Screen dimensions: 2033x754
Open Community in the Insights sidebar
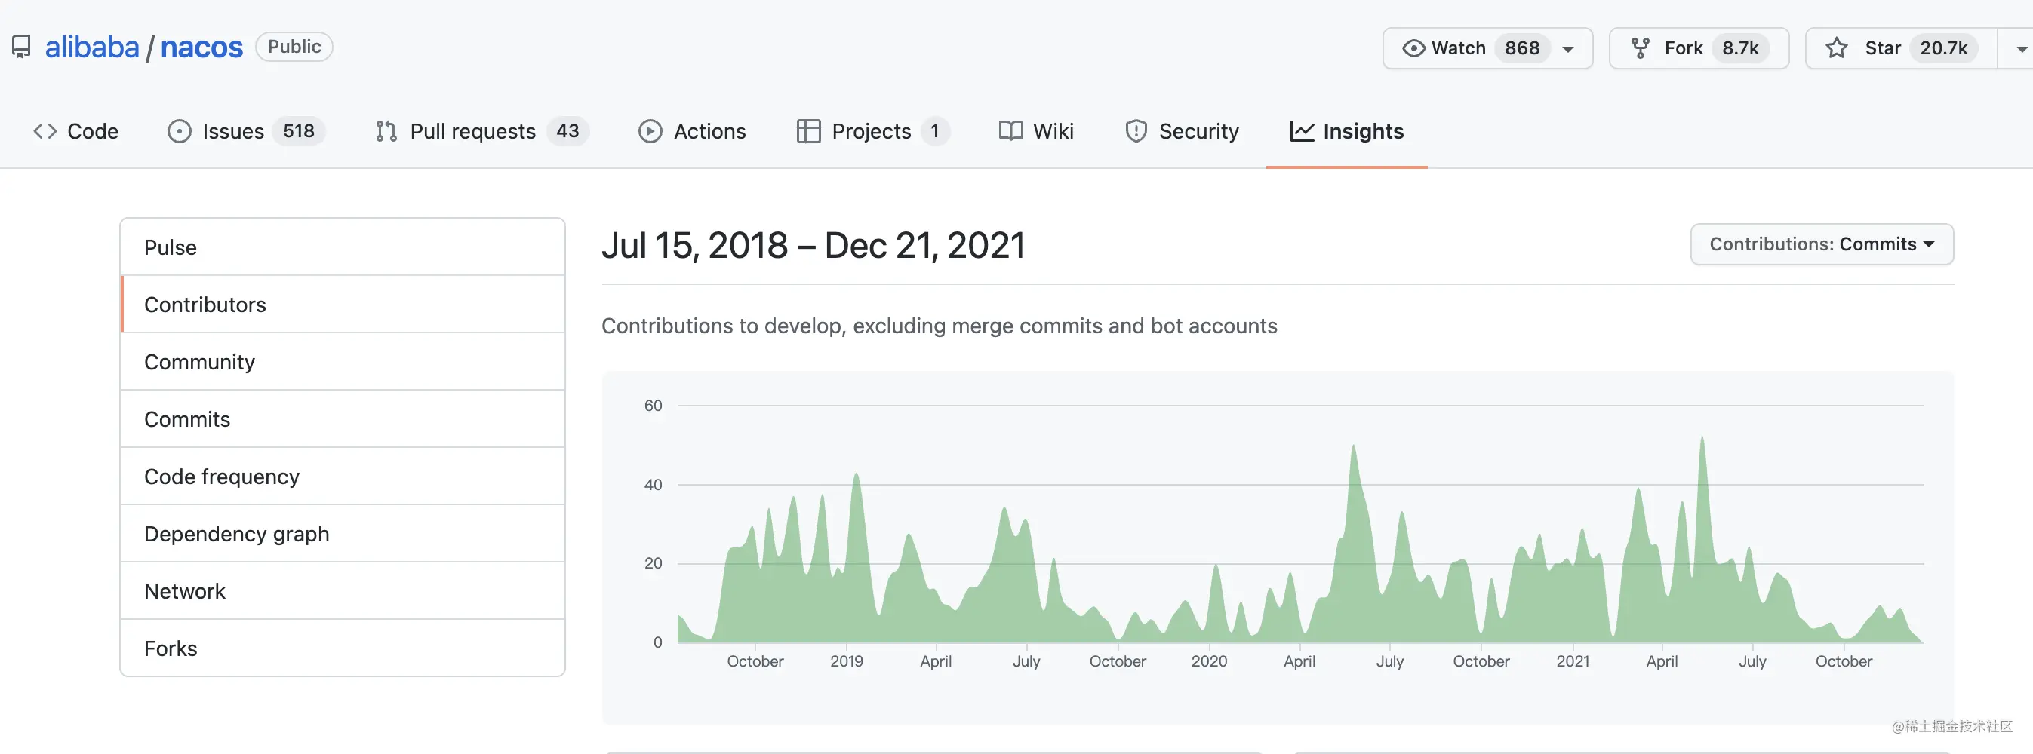pos(343,361)
